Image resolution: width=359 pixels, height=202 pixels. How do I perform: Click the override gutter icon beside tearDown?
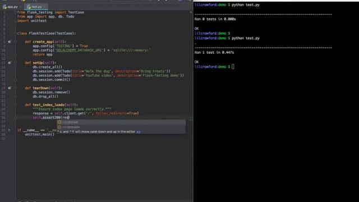(10, 88)
